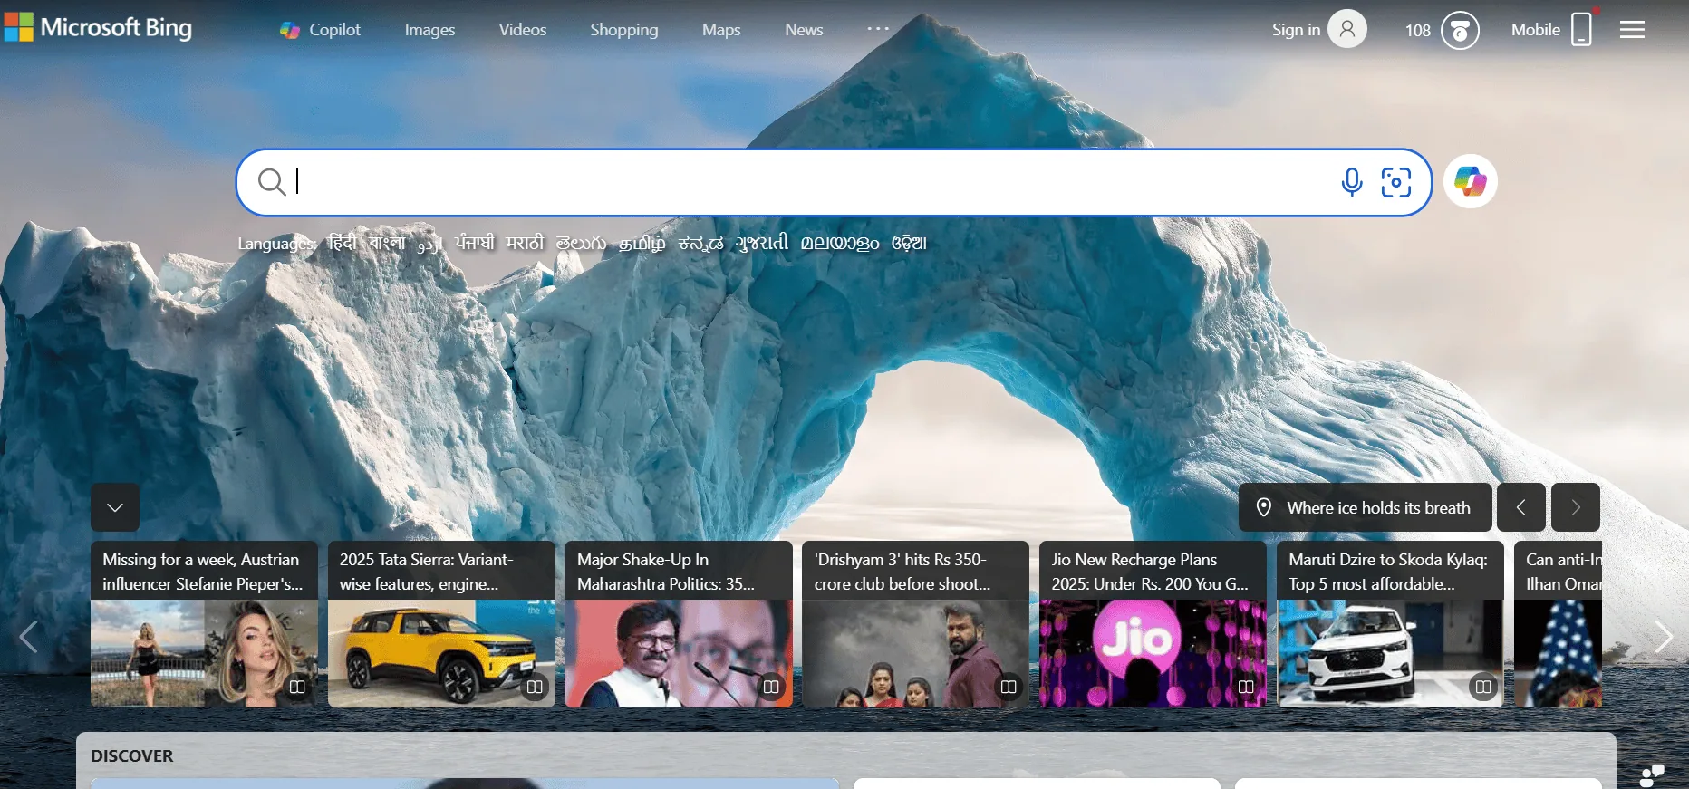Show the next background image

tap(1575, 507)
